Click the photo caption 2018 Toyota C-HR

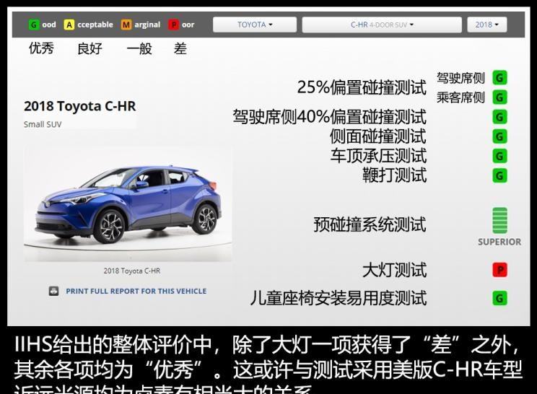(x=132, y=271)
